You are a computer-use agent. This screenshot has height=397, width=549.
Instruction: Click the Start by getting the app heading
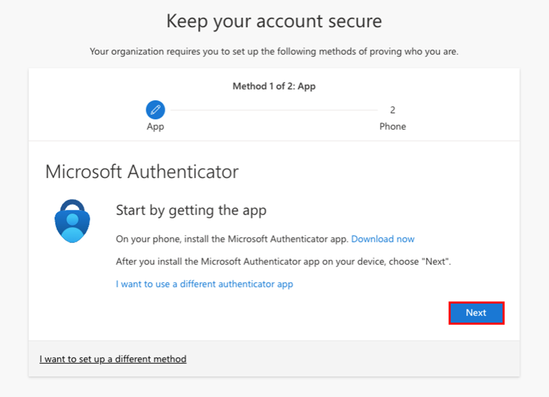[191, 210]
